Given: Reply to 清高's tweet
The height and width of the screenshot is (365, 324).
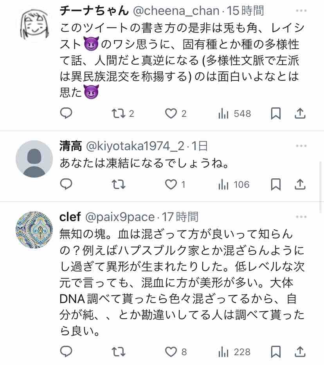Looking at the screenshot, I should [66, 184].
